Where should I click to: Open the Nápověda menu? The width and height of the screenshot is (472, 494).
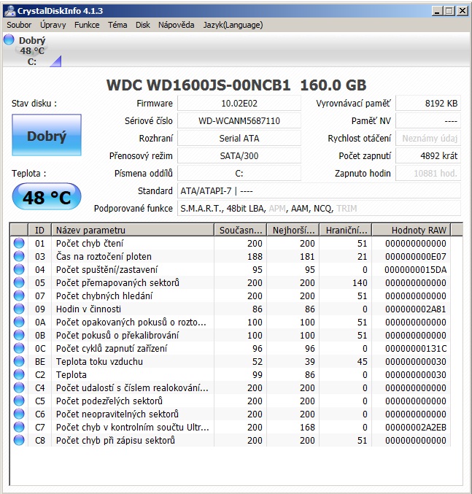[176, 25]
